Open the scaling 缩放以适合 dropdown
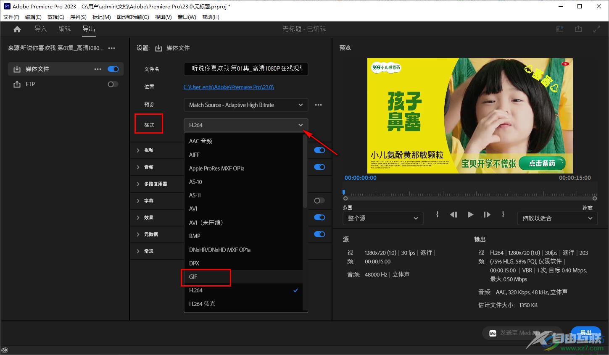Screen dimensions: 609x355 (557, 218)
